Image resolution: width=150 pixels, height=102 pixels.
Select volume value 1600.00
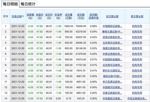69,26
